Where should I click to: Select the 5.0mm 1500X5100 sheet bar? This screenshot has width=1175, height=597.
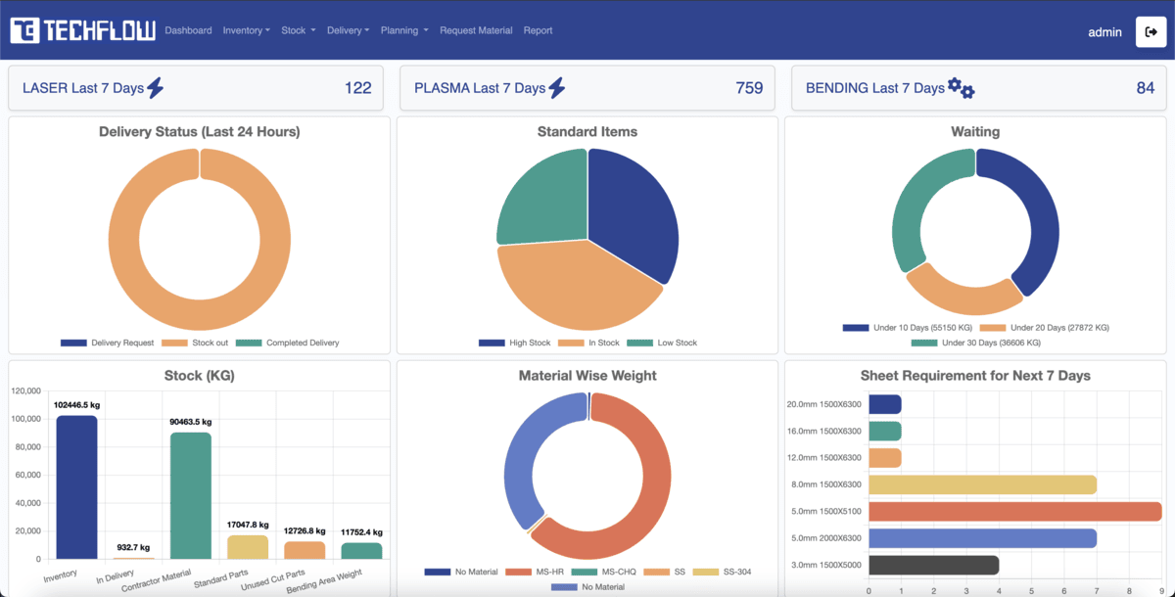pos(1013,512)
